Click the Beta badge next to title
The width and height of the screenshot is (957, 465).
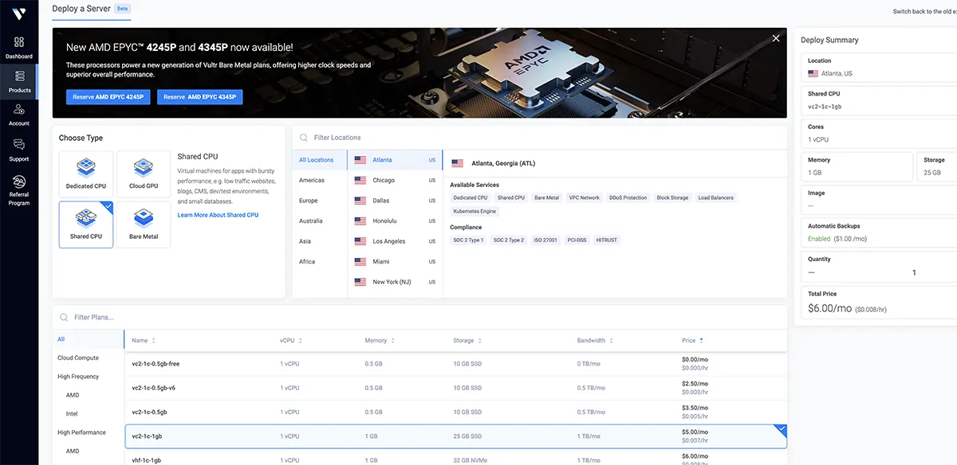[121, 9]
